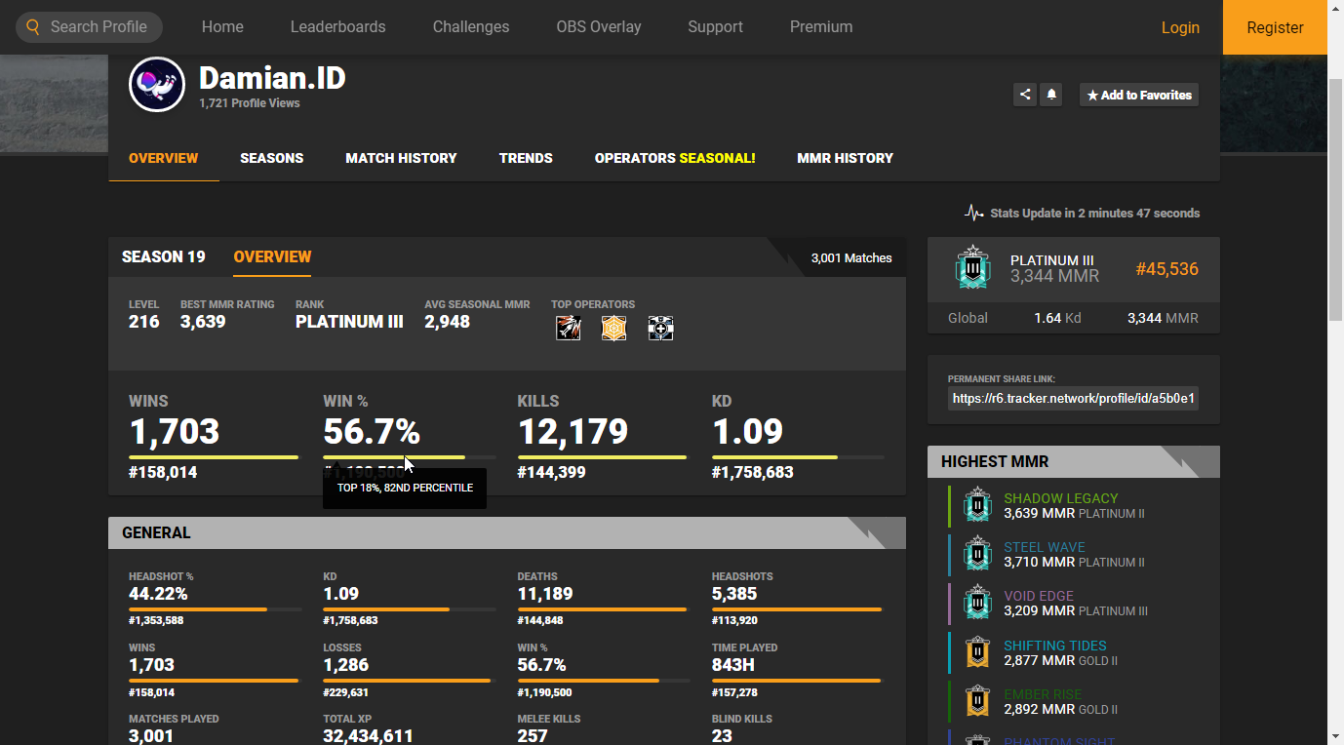The height and width of the screenshot is (745, 1344).
Task: Click the medic cross operator icon
Action: [x=661, y=329]
